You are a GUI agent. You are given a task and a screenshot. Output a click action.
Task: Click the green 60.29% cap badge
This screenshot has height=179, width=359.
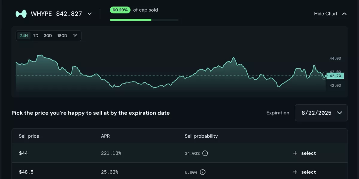click(x=120, y=10)
